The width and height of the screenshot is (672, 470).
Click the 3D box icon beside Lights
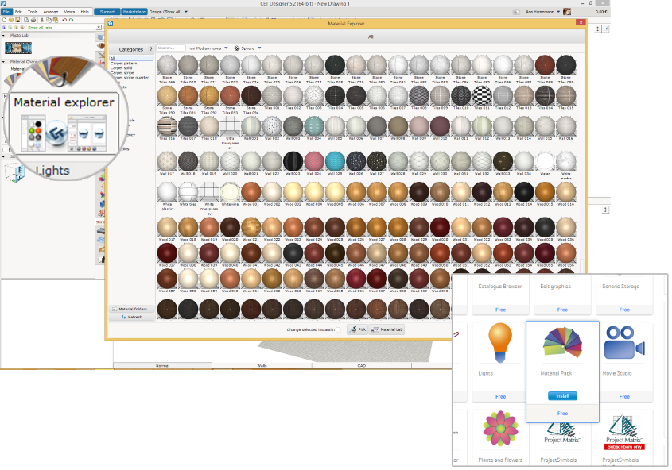(x=14, y=173)
